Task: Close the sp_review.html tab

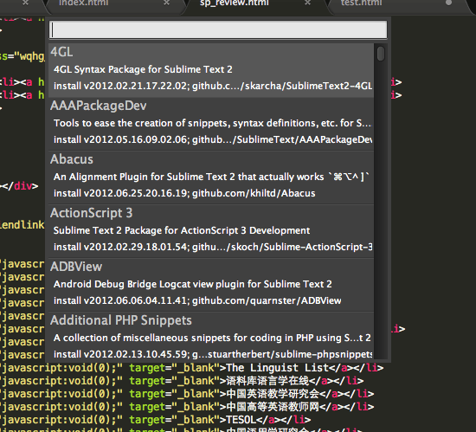Action: pos(307,3)
